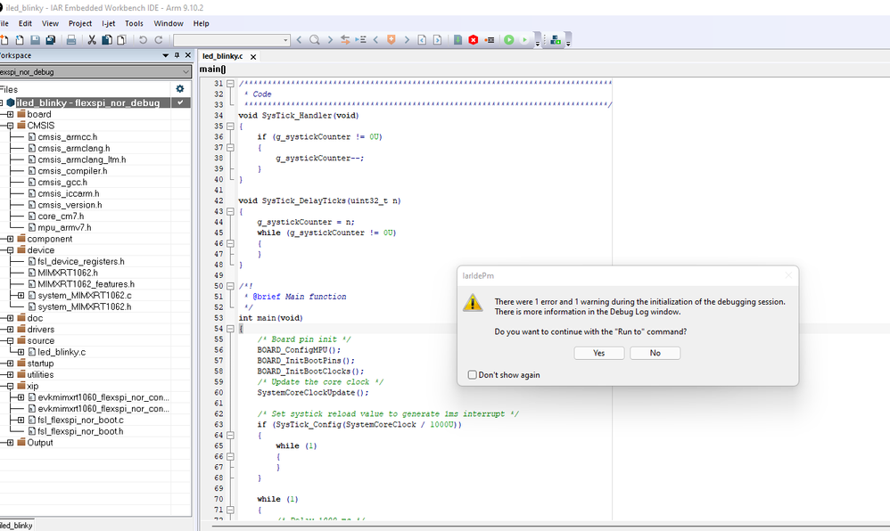Click the Copy icon in toolbar
890x531 pixels.
[107, 40]
